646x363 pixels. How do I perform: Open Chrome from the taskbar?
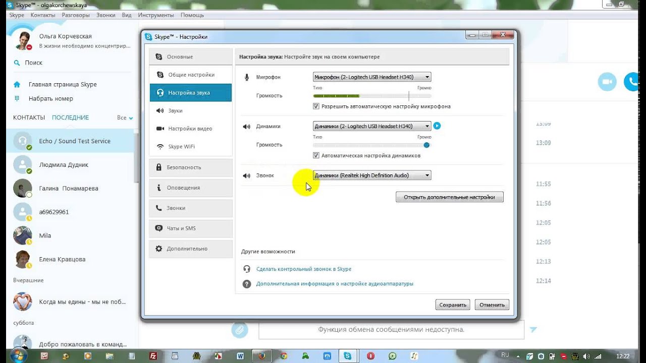point(284,355)
